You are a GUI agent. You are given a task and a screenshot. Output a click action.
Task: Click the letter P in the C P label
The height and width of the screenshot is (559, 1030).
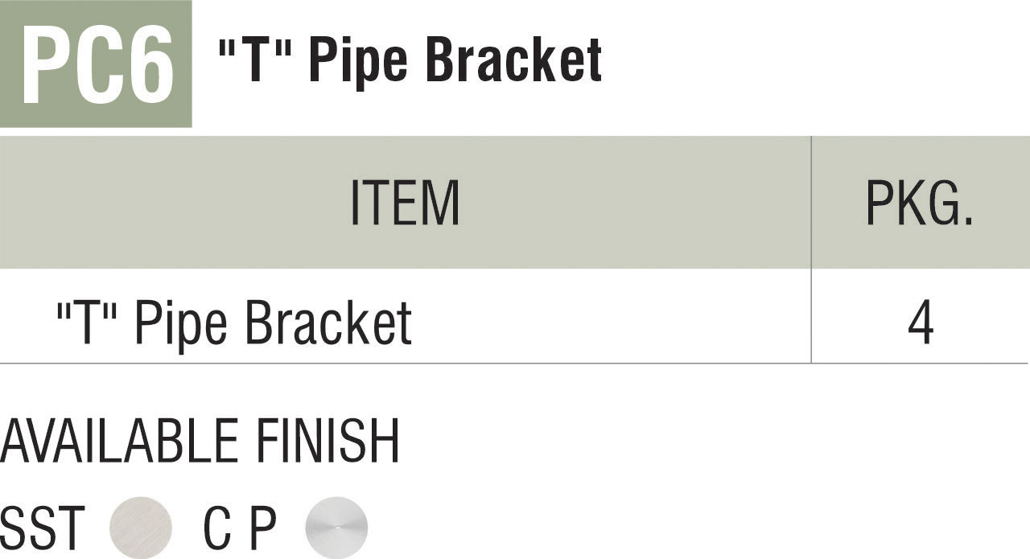pos(262,528)
